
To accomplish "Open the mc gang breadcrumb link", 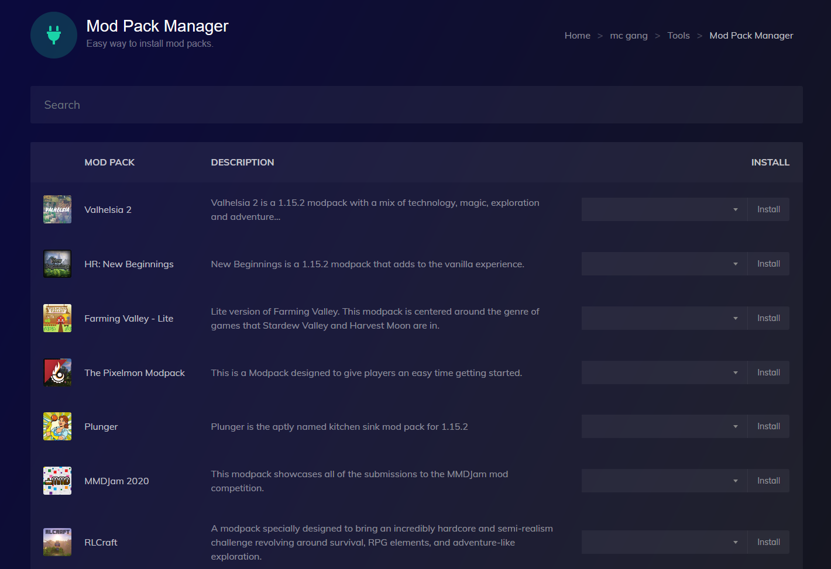I will click(x=629, y=36).
